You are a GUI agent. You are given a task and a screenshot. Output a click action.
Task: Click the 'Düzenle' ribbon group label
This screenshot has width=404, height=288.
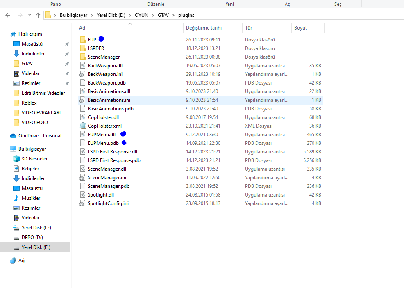pos(156,4)
